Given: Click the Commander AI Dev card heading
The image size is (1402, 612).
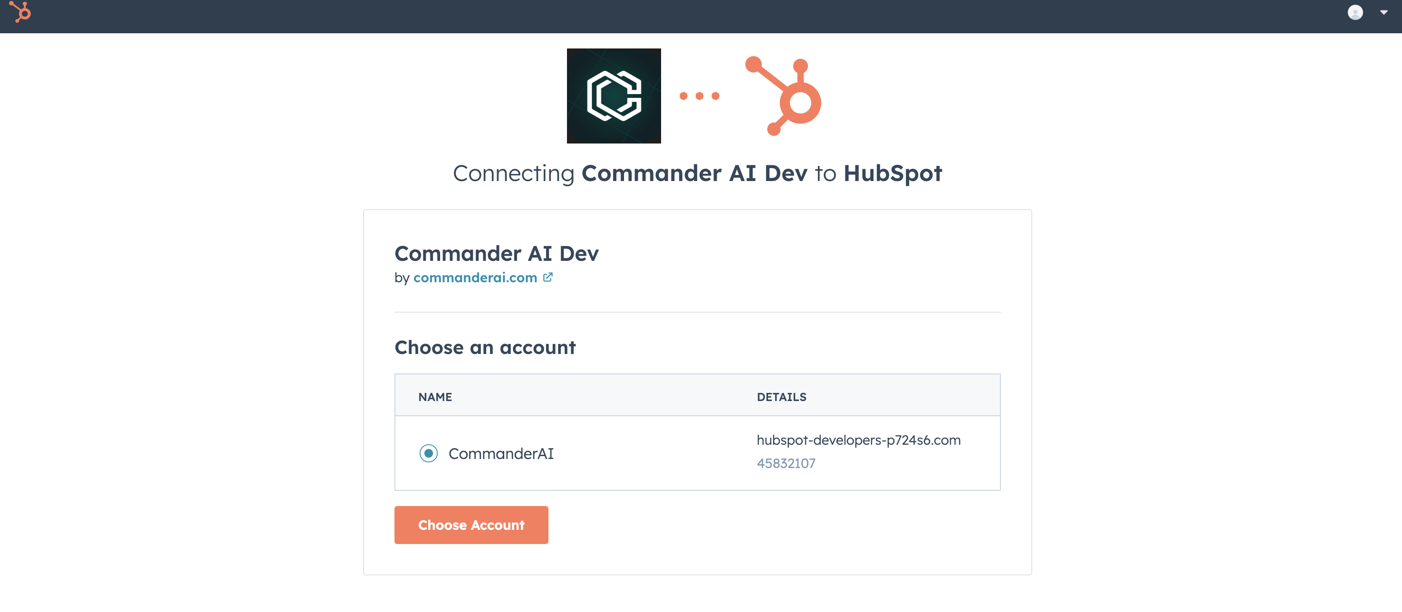Looking at the screenshot, I should pos(496,254).
